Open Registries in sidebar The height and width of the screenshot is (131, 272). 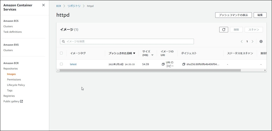click(9, 96)
